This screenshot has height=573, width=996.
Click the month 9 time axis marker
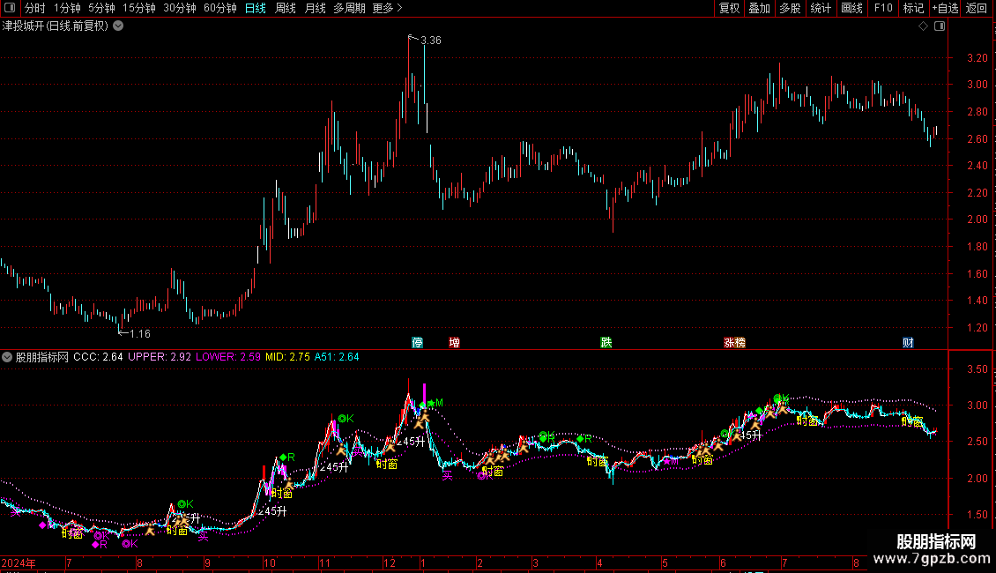(x=207, y=562)
